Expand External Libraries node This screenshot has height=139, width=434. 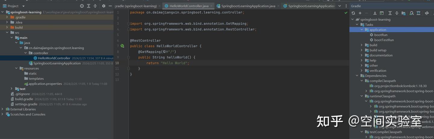click(x=3, y=109)
